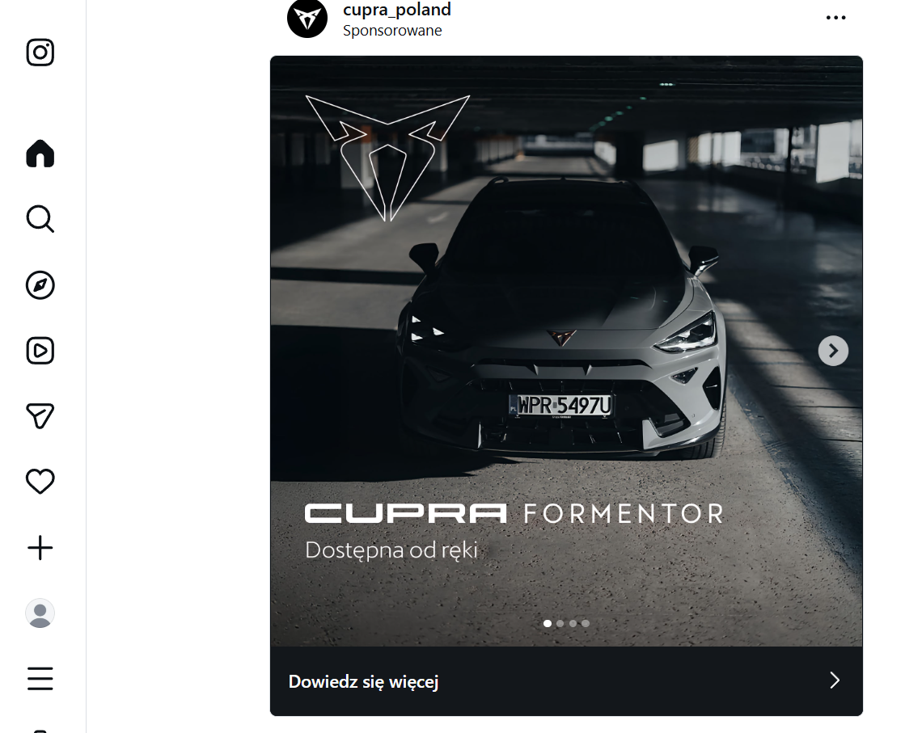Open Messages paper plane icon
The image size is (905, 733).
pyautogui.click(x=40, y=416)
